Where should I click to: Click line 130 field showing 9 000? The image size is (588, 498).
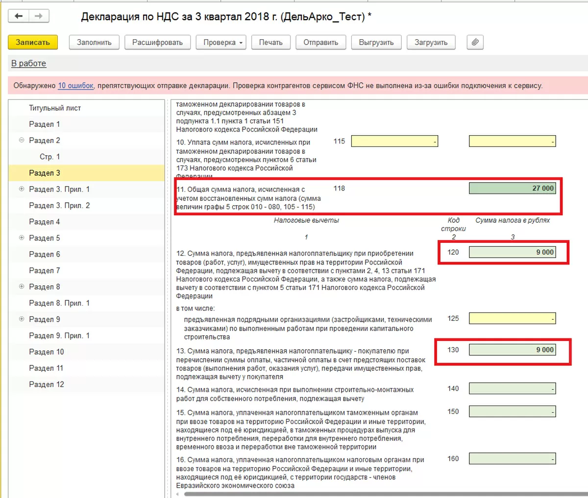[x=513, y=350]
